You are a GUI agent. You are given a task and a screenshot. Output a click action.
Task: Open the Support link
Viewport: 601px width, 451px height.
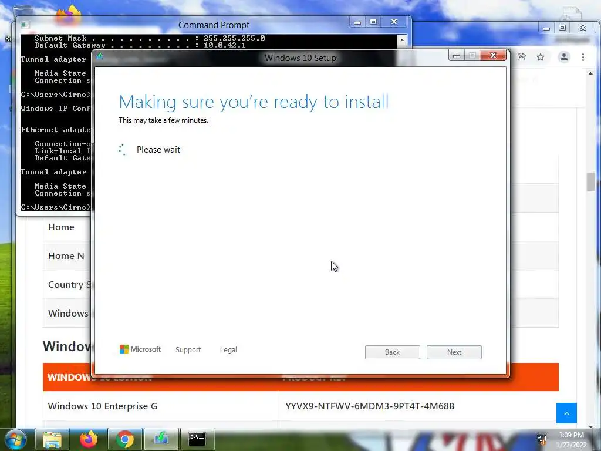point(188,350)
